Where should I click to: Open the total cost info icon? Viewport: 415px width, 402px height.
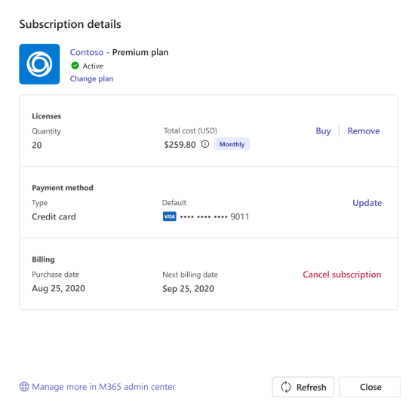[205, 144]
